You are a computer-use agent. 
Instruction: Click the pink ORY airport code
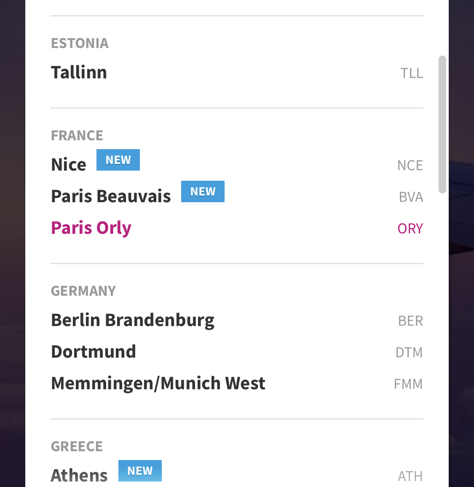(x=410, y=229)
